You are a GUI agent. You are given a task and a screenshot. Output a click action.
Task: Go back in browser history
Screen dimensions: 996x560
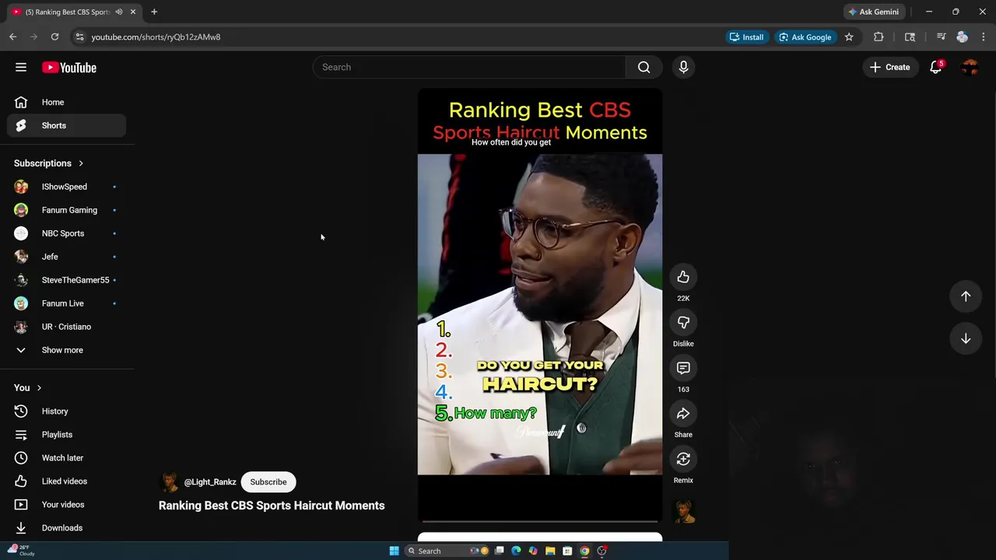(12, 37)
